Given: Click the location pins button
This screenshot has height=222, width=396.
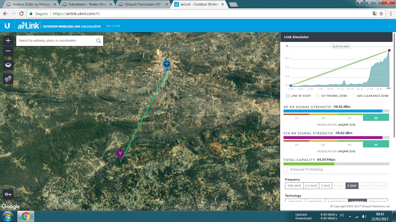Looking at the screenshot, I should point(8,79).
